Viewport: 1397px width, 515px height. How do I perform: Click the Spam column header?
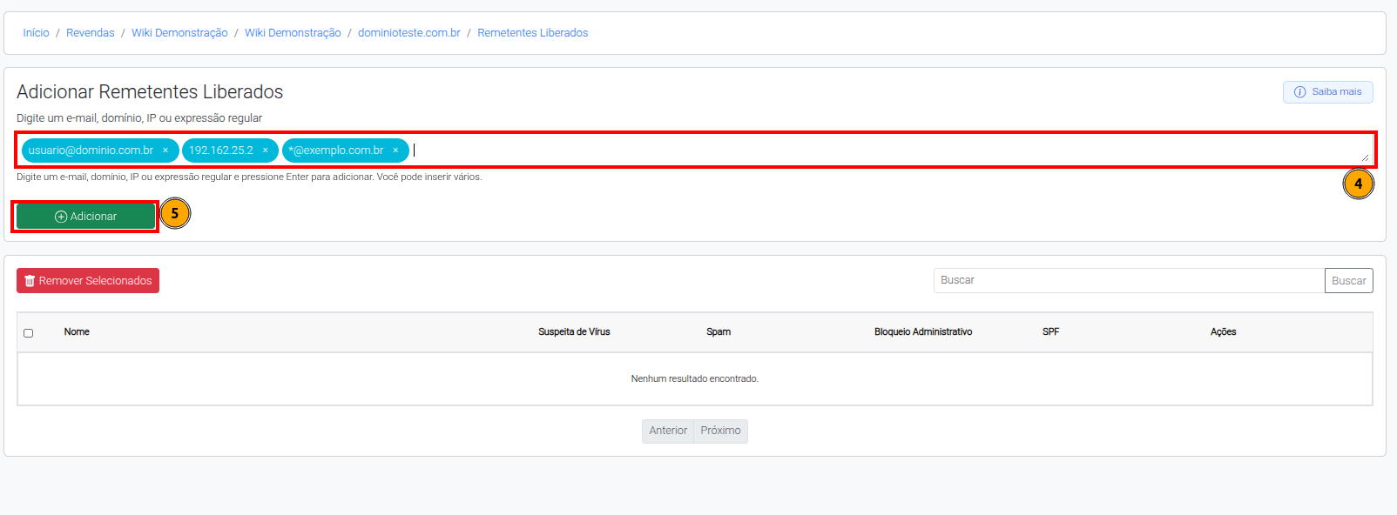719,332
